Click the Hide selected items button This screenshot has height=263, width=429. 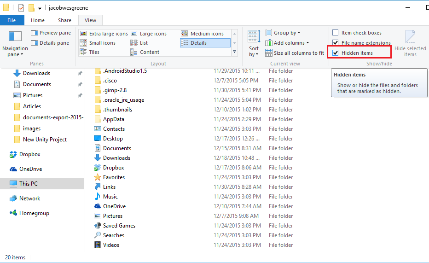pos(410,43)
